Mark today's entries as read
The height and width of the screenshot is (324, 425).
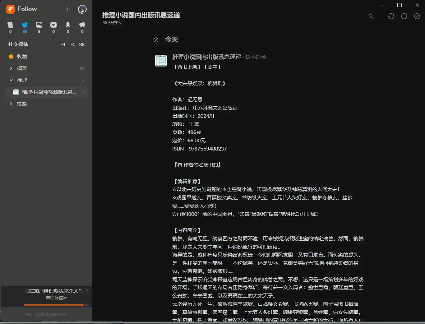tap(156, 40)
